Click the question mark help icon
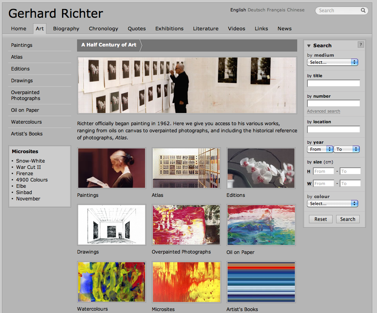This screenshot has width=377, height=313. point(360,45)
